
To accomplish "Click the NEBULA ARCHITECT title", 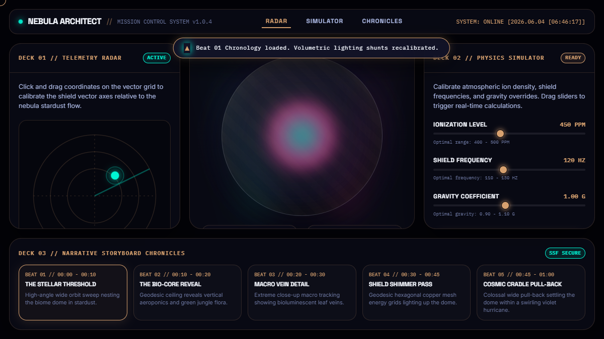I will [x=64, y=22].
